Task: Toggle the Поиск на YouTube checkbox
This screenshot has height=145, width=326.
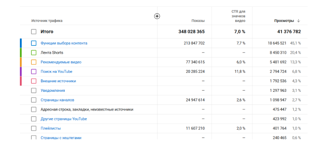Action: tap(33, 72)
